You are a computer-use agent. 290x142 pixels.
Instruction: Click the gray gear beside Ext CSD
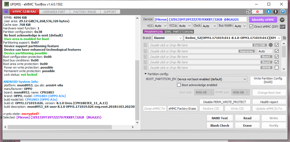[x=271, y=45]
